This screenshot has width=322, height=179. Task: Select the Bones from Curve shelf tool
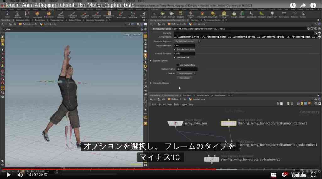(x=17, y=14)
